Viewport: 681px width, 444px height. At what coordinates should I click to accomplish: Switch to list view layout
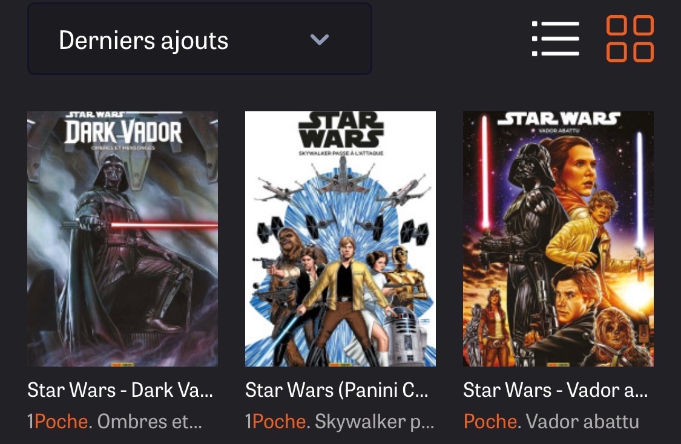pyautogui.click(x=556, y=39)
